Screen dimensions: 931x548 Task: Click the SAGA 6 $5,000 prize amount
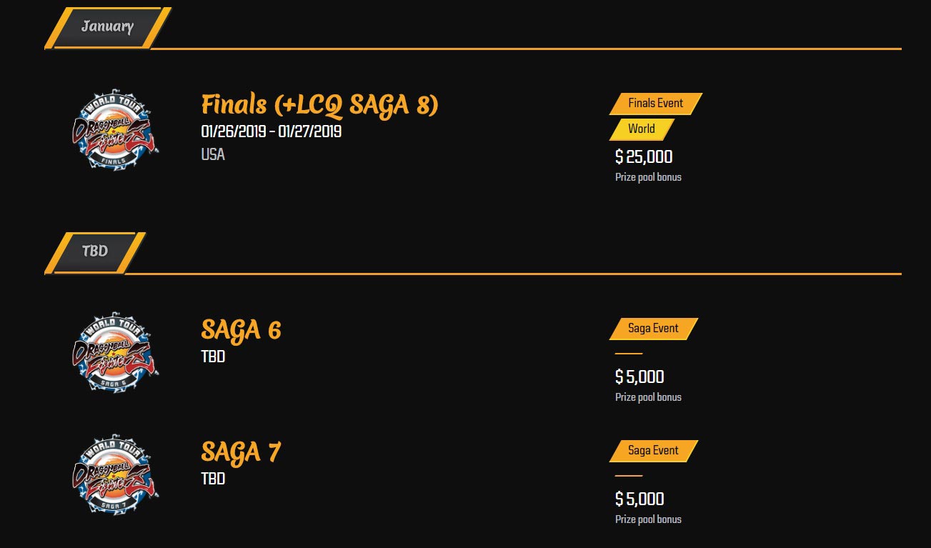[639, 377]
